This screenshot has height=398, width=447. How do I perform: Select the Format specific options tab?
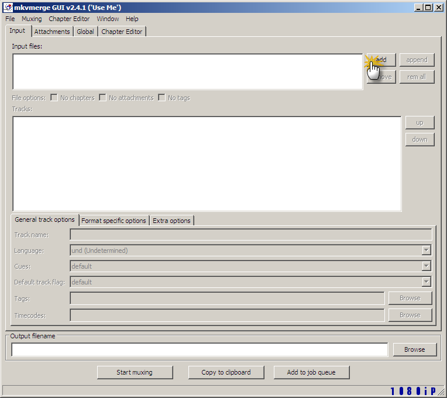click(114, 221)
